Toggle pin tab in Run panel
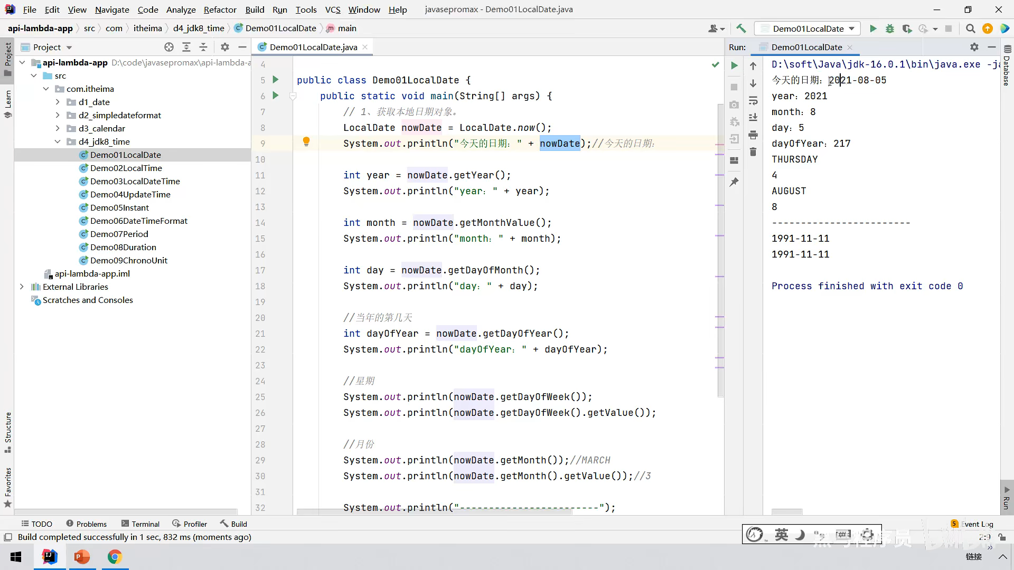Viewport: 1014px width, 570px height. pos(734,182)
